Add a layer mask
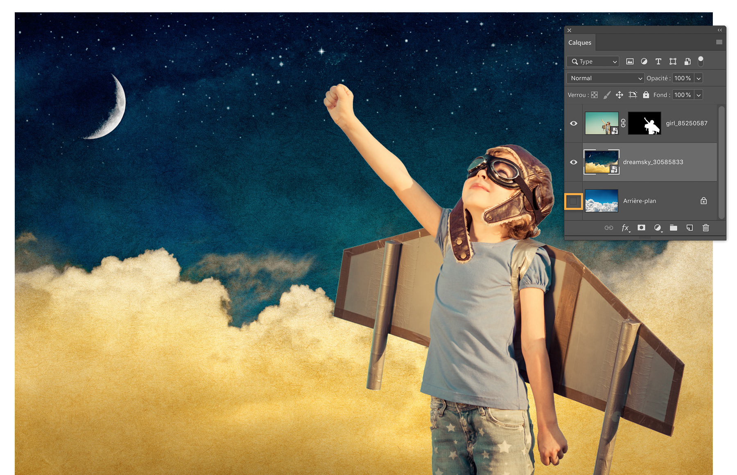Image resolution: width=737 pixels, height=475 pixels. [x=641, y=227]
